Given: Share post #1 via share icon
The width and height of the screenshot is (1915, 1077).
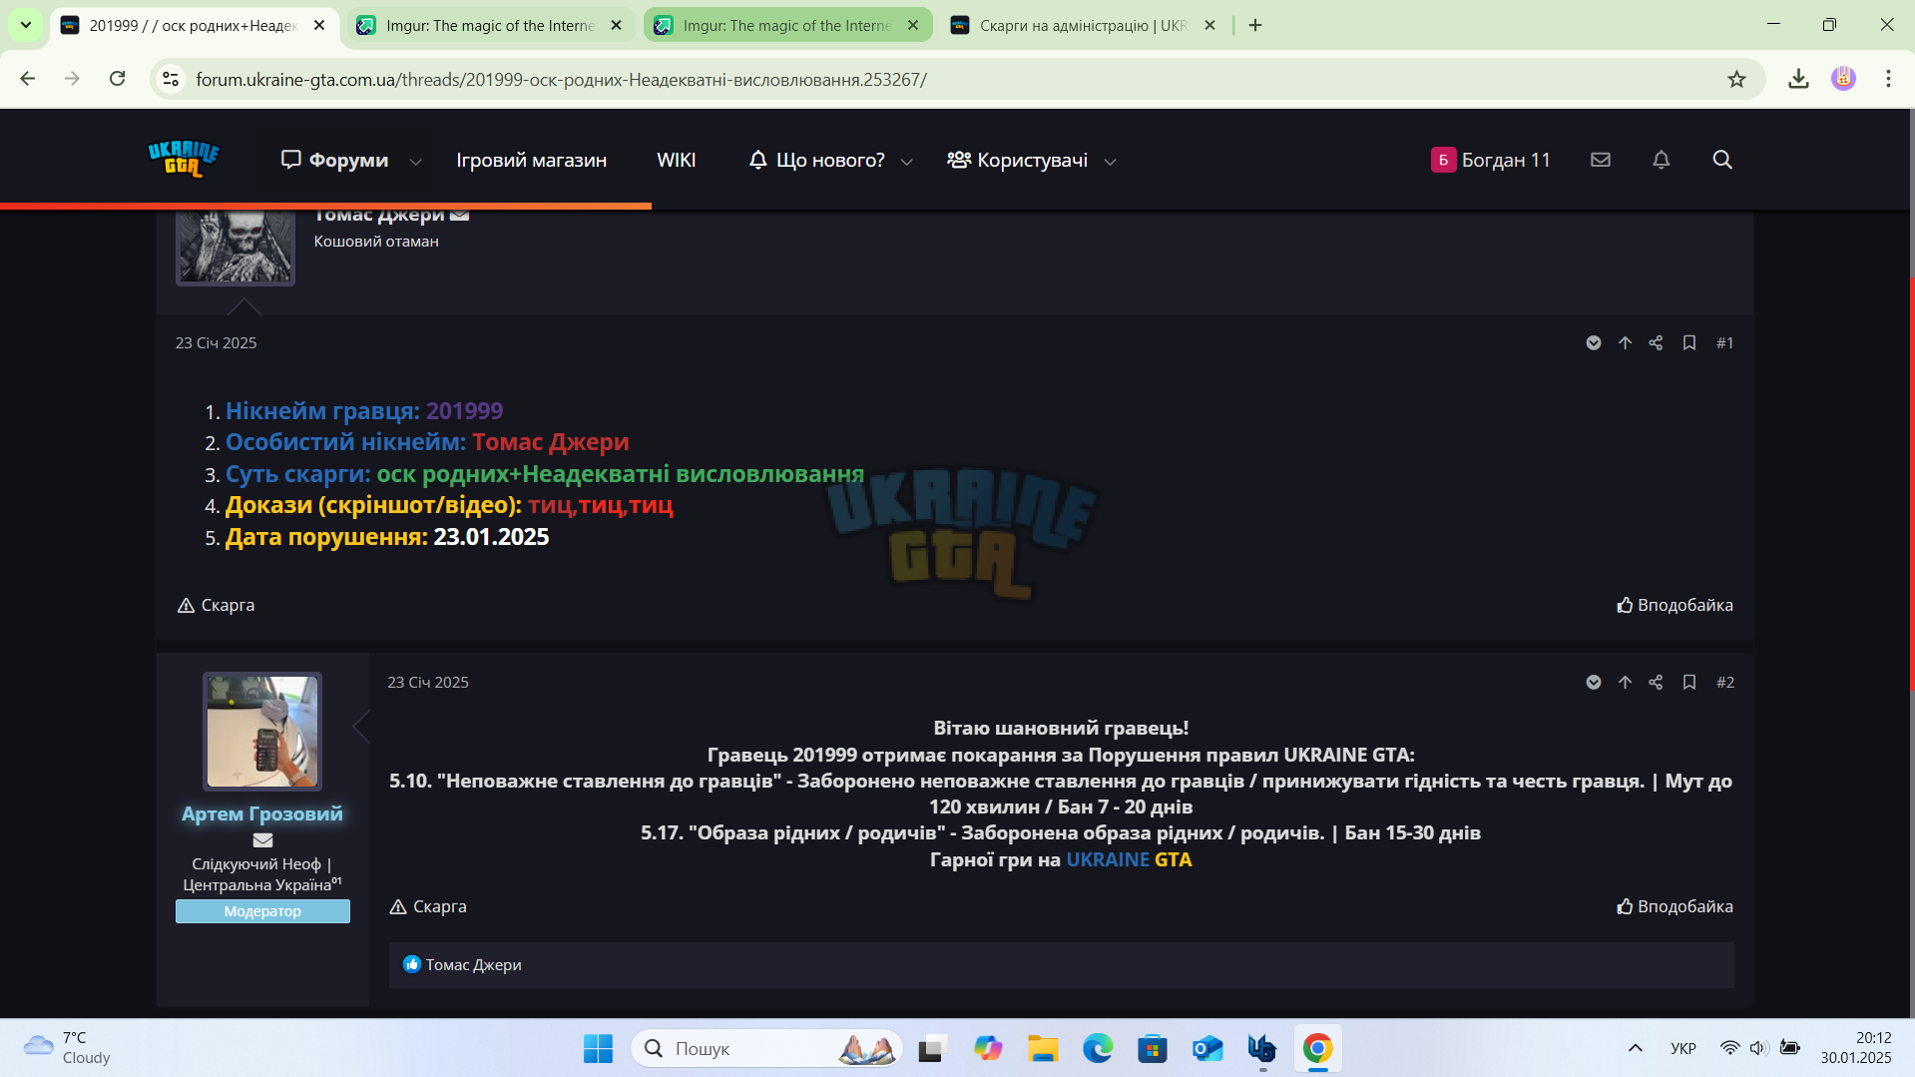Looking at the screenshot, I should [1656, 342].
